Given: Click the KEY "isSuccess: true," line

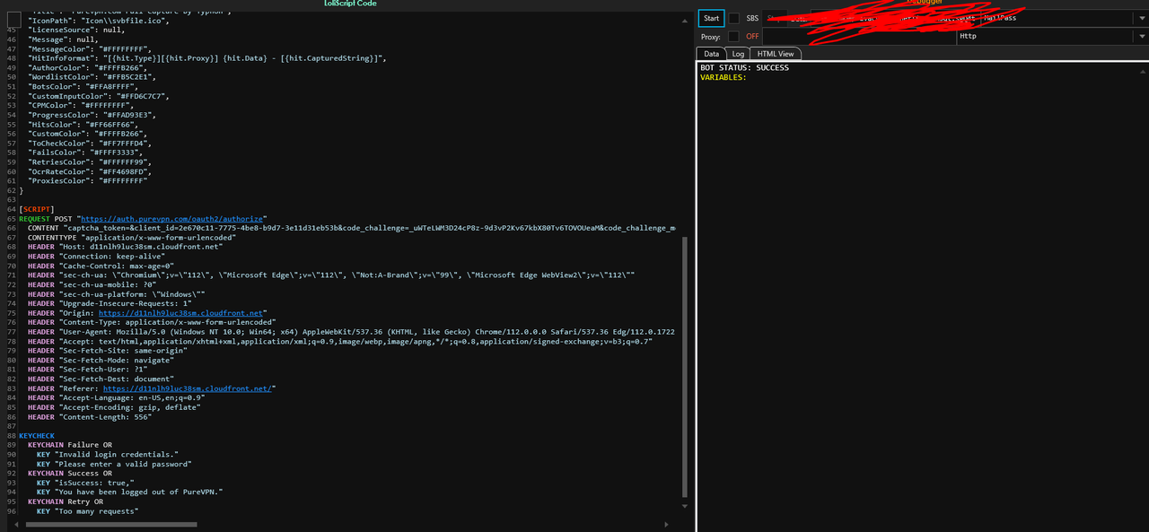Looking at the screenshot, I should pos(85,483).
